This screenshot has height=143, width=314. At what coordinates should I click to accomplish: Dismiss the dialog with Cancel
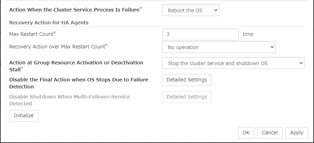click(x=270, y=133)
